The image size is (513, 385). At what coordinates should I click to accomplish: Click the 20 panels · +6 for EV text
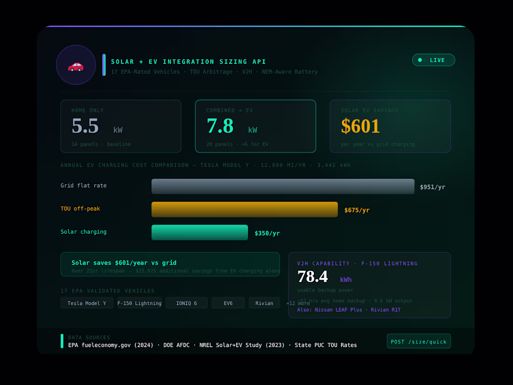point(237,144)
